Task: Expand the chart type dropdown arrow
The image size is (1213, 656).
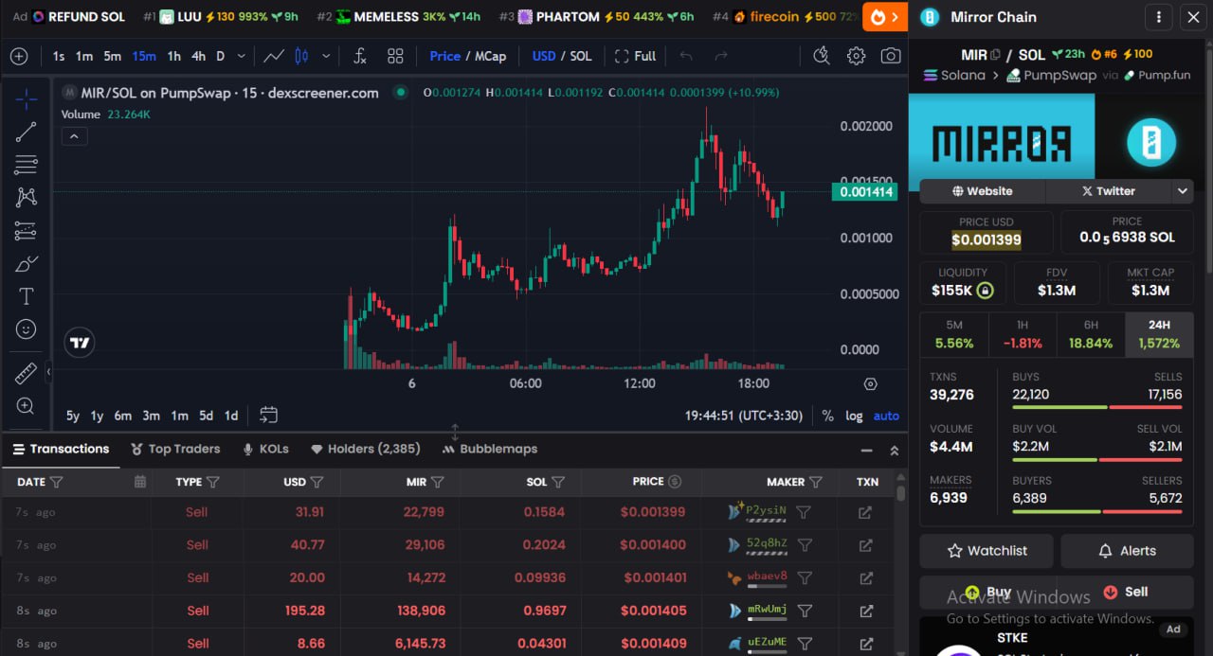Action: click(x=326, y=56)
